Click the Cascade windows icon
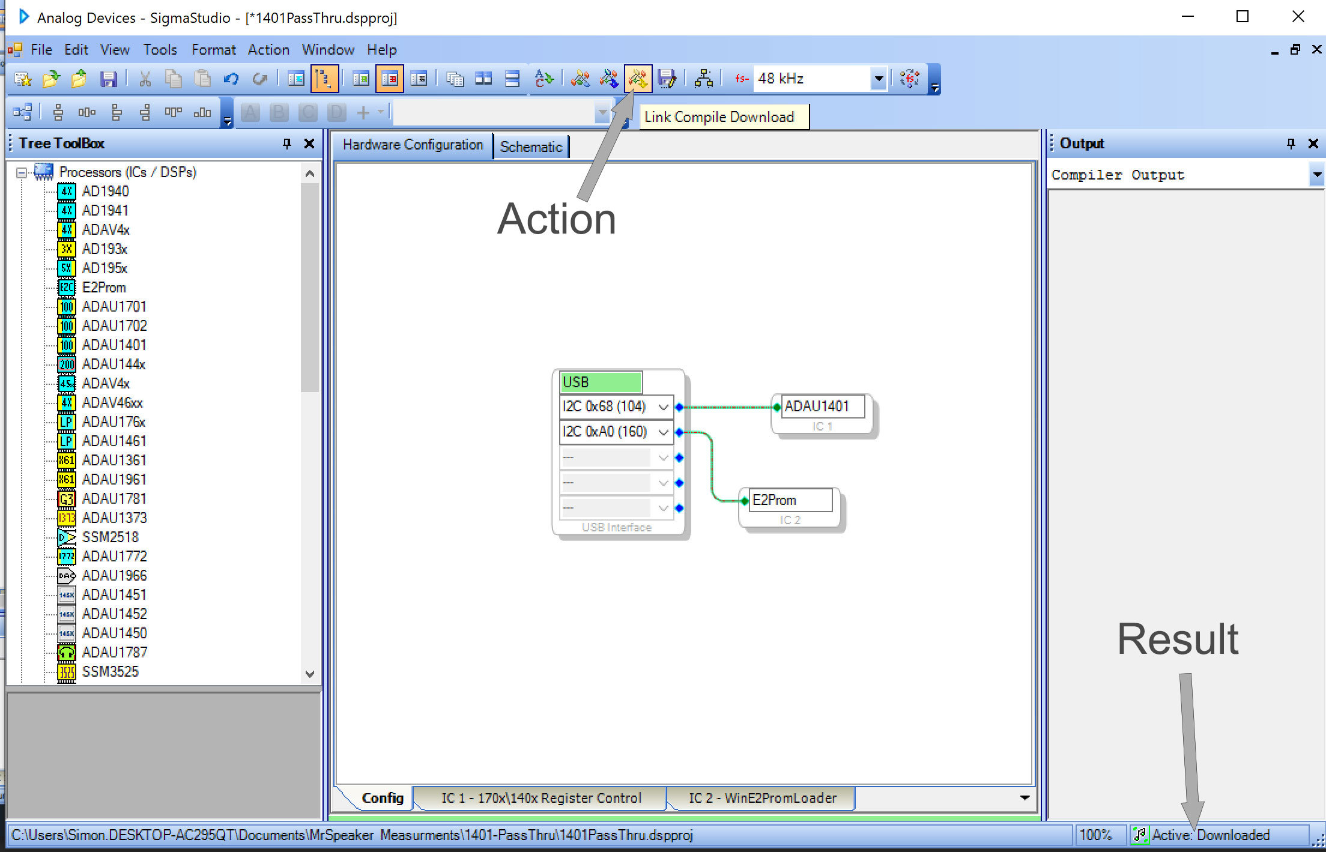The image size is (1326, 852). click(x=455, y=79)
